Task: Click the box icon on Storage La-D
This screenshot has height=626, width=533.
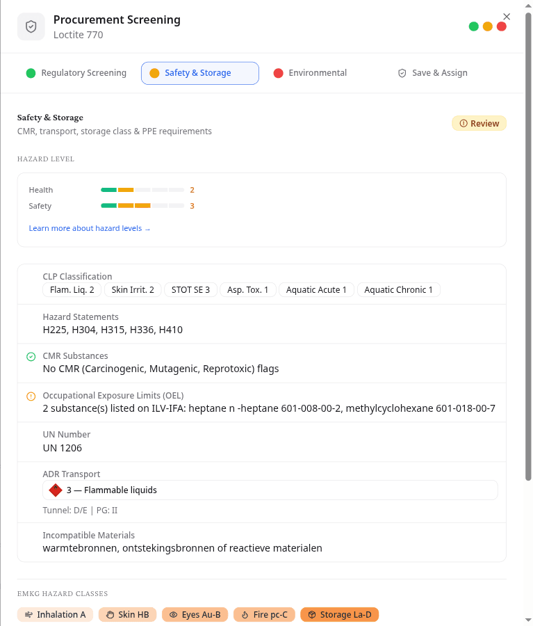Action: [x=312, y=615]
